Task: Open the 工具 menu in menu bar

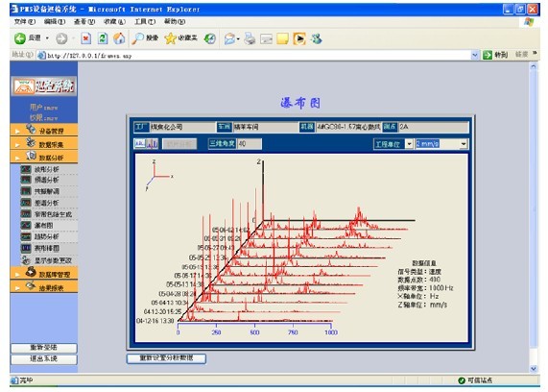Action: point(145,22)
